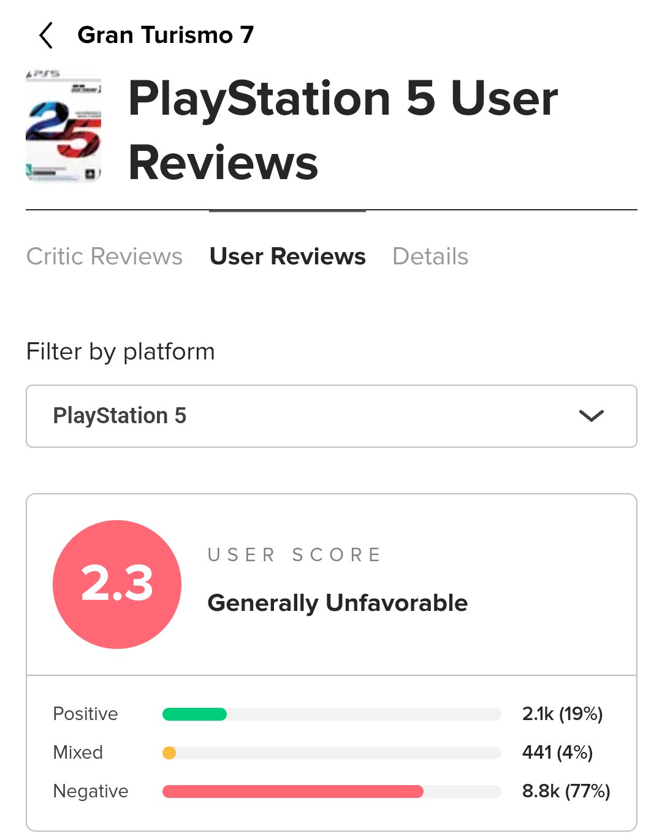Filter by Negative reviews label

point(91,791)
